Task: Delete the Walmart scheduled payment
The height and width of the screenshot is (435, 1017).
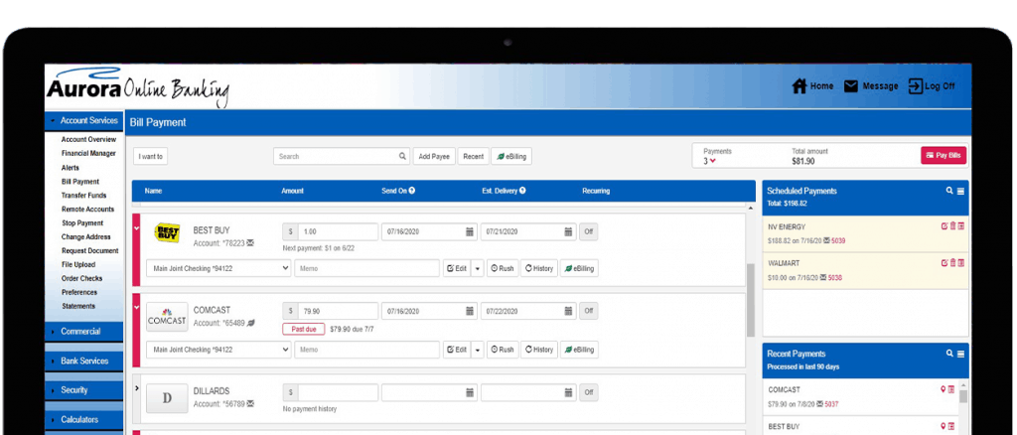Action: pos(952,262)
